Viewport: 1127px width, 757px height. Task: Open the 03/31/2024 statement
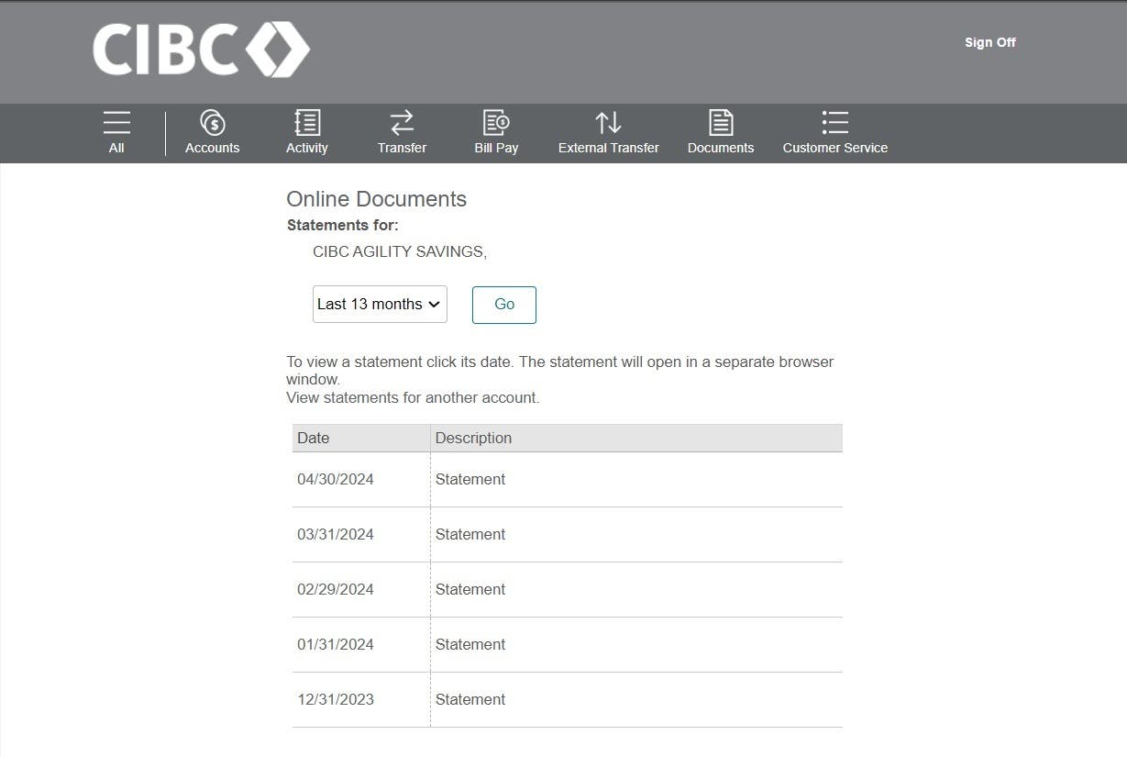click(336, 535)
